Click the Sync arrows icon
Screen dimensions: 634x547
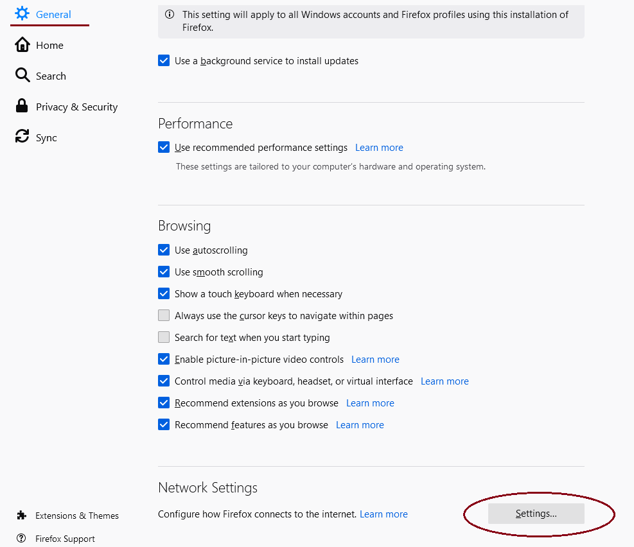coord(22,136)
